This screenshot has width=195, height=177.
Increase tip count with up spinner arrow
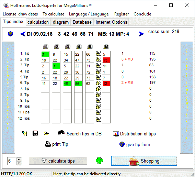click(19, 159)
